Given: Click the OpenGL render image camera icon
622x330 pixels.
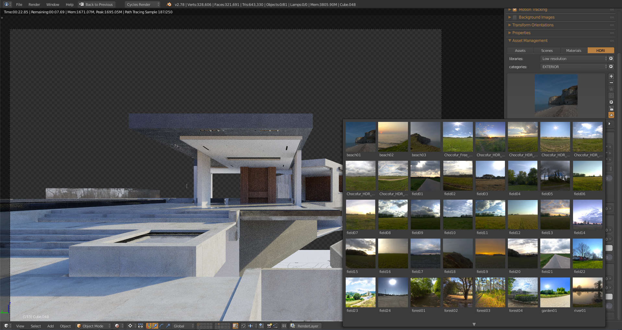Looking at the screenshot, I should pyautogui.click(x=269, y=326).
